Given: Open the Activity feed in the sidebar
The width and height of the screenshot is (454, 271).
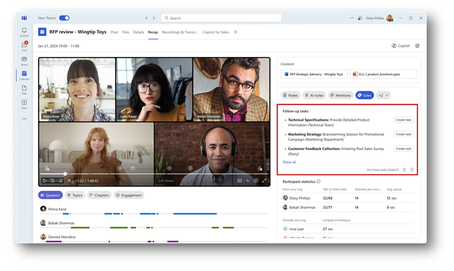Looking at the screenshot, I should (x=25, y=32).
